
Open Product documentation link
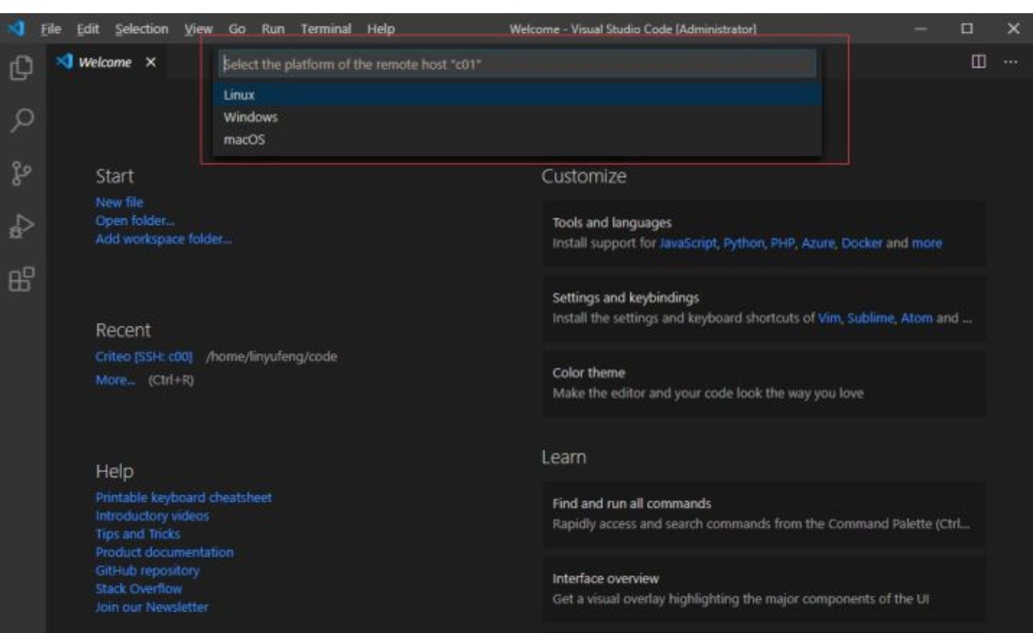165,552
